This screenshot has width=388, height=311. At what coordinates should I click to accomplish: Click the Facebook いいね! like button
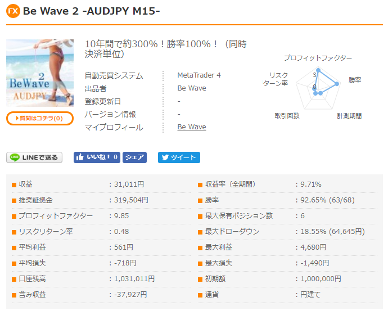click(x=97, y=157)
